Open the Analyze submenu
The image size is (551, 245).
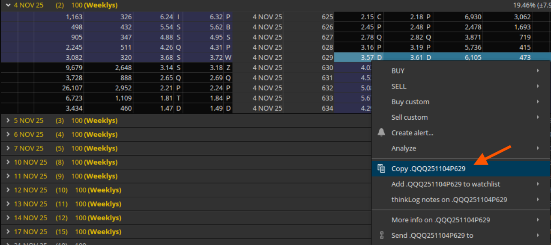click(404, 148)
